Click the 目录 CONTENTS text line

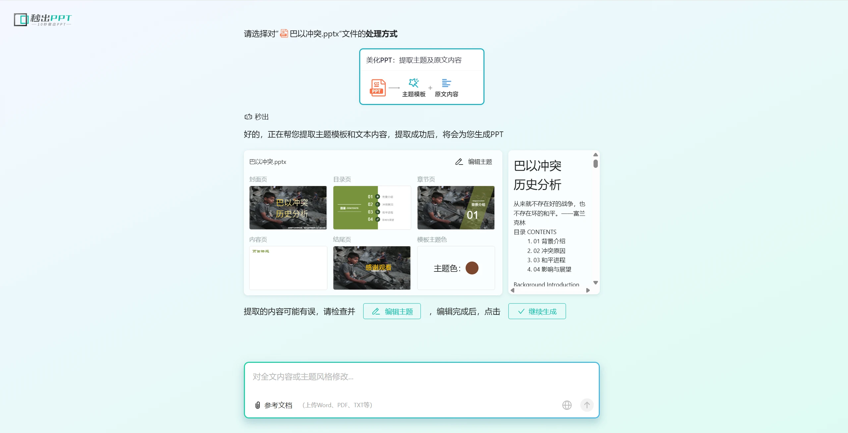pos(535,232)
